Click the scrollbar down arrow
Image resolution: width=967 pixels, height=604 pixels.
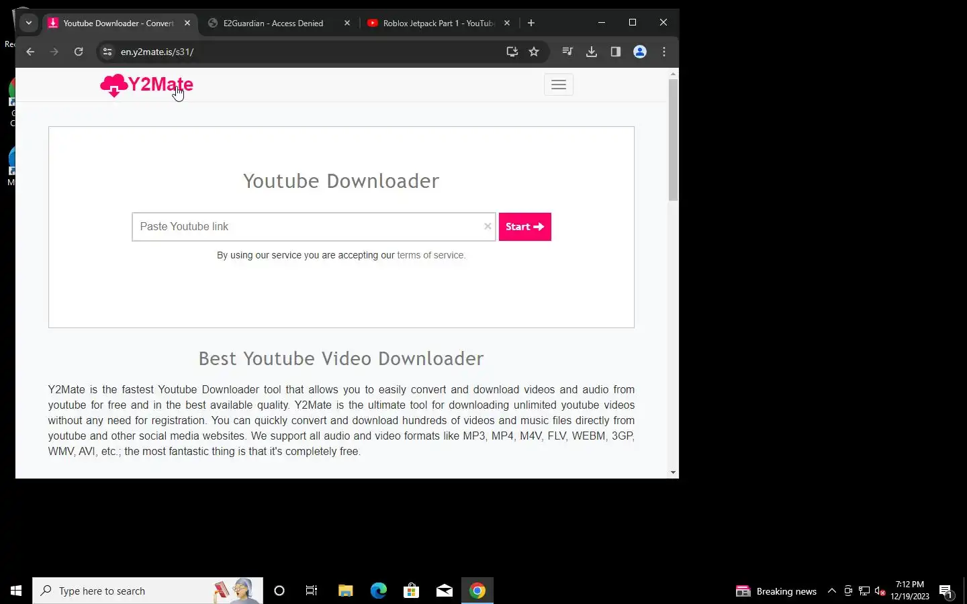click(673, 472)
